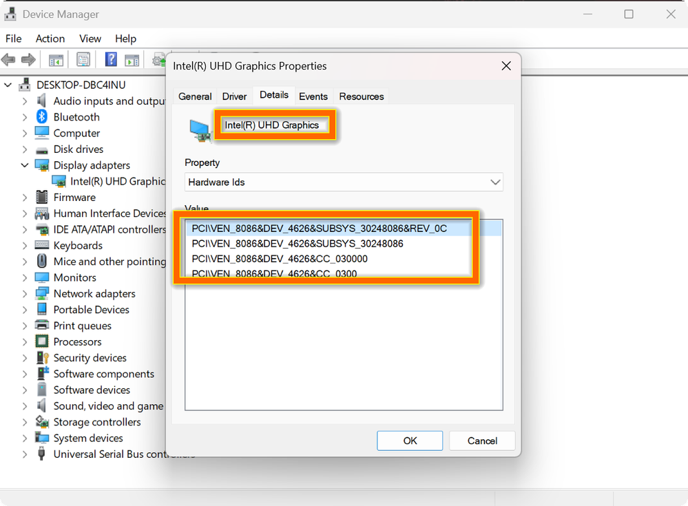The height and width of the screenshot is (506, 688).
Task: Switch to the Driver tab
Action: pos(234,96)
